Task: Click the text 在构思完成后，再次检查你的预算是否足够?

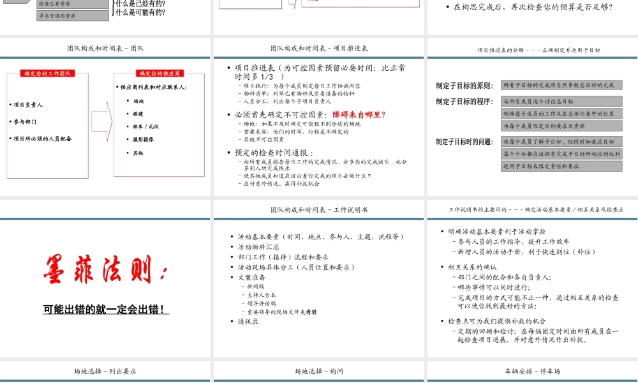Action: pos(533,7)
